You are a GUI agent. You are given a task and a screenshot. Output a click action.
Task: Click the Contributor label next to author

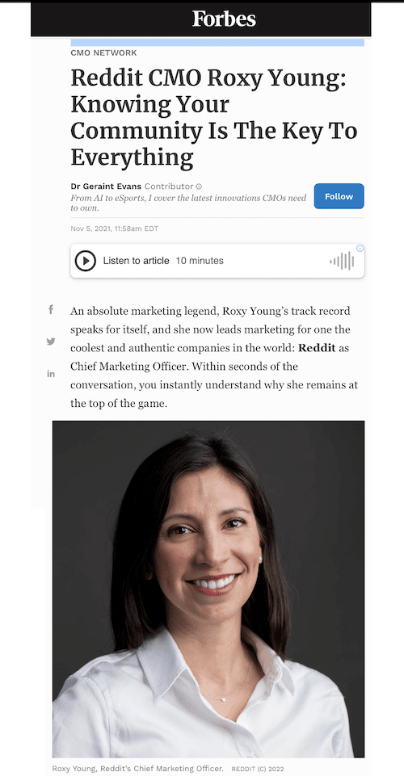pyautogui.click(x=169, y=187)
